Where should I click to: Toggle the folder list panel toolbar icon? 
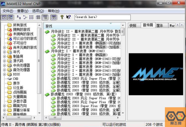click(x=4, y=17)
